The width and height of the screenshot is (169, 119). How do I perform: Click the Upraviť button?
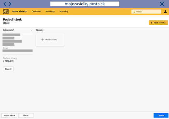[8, 69]
